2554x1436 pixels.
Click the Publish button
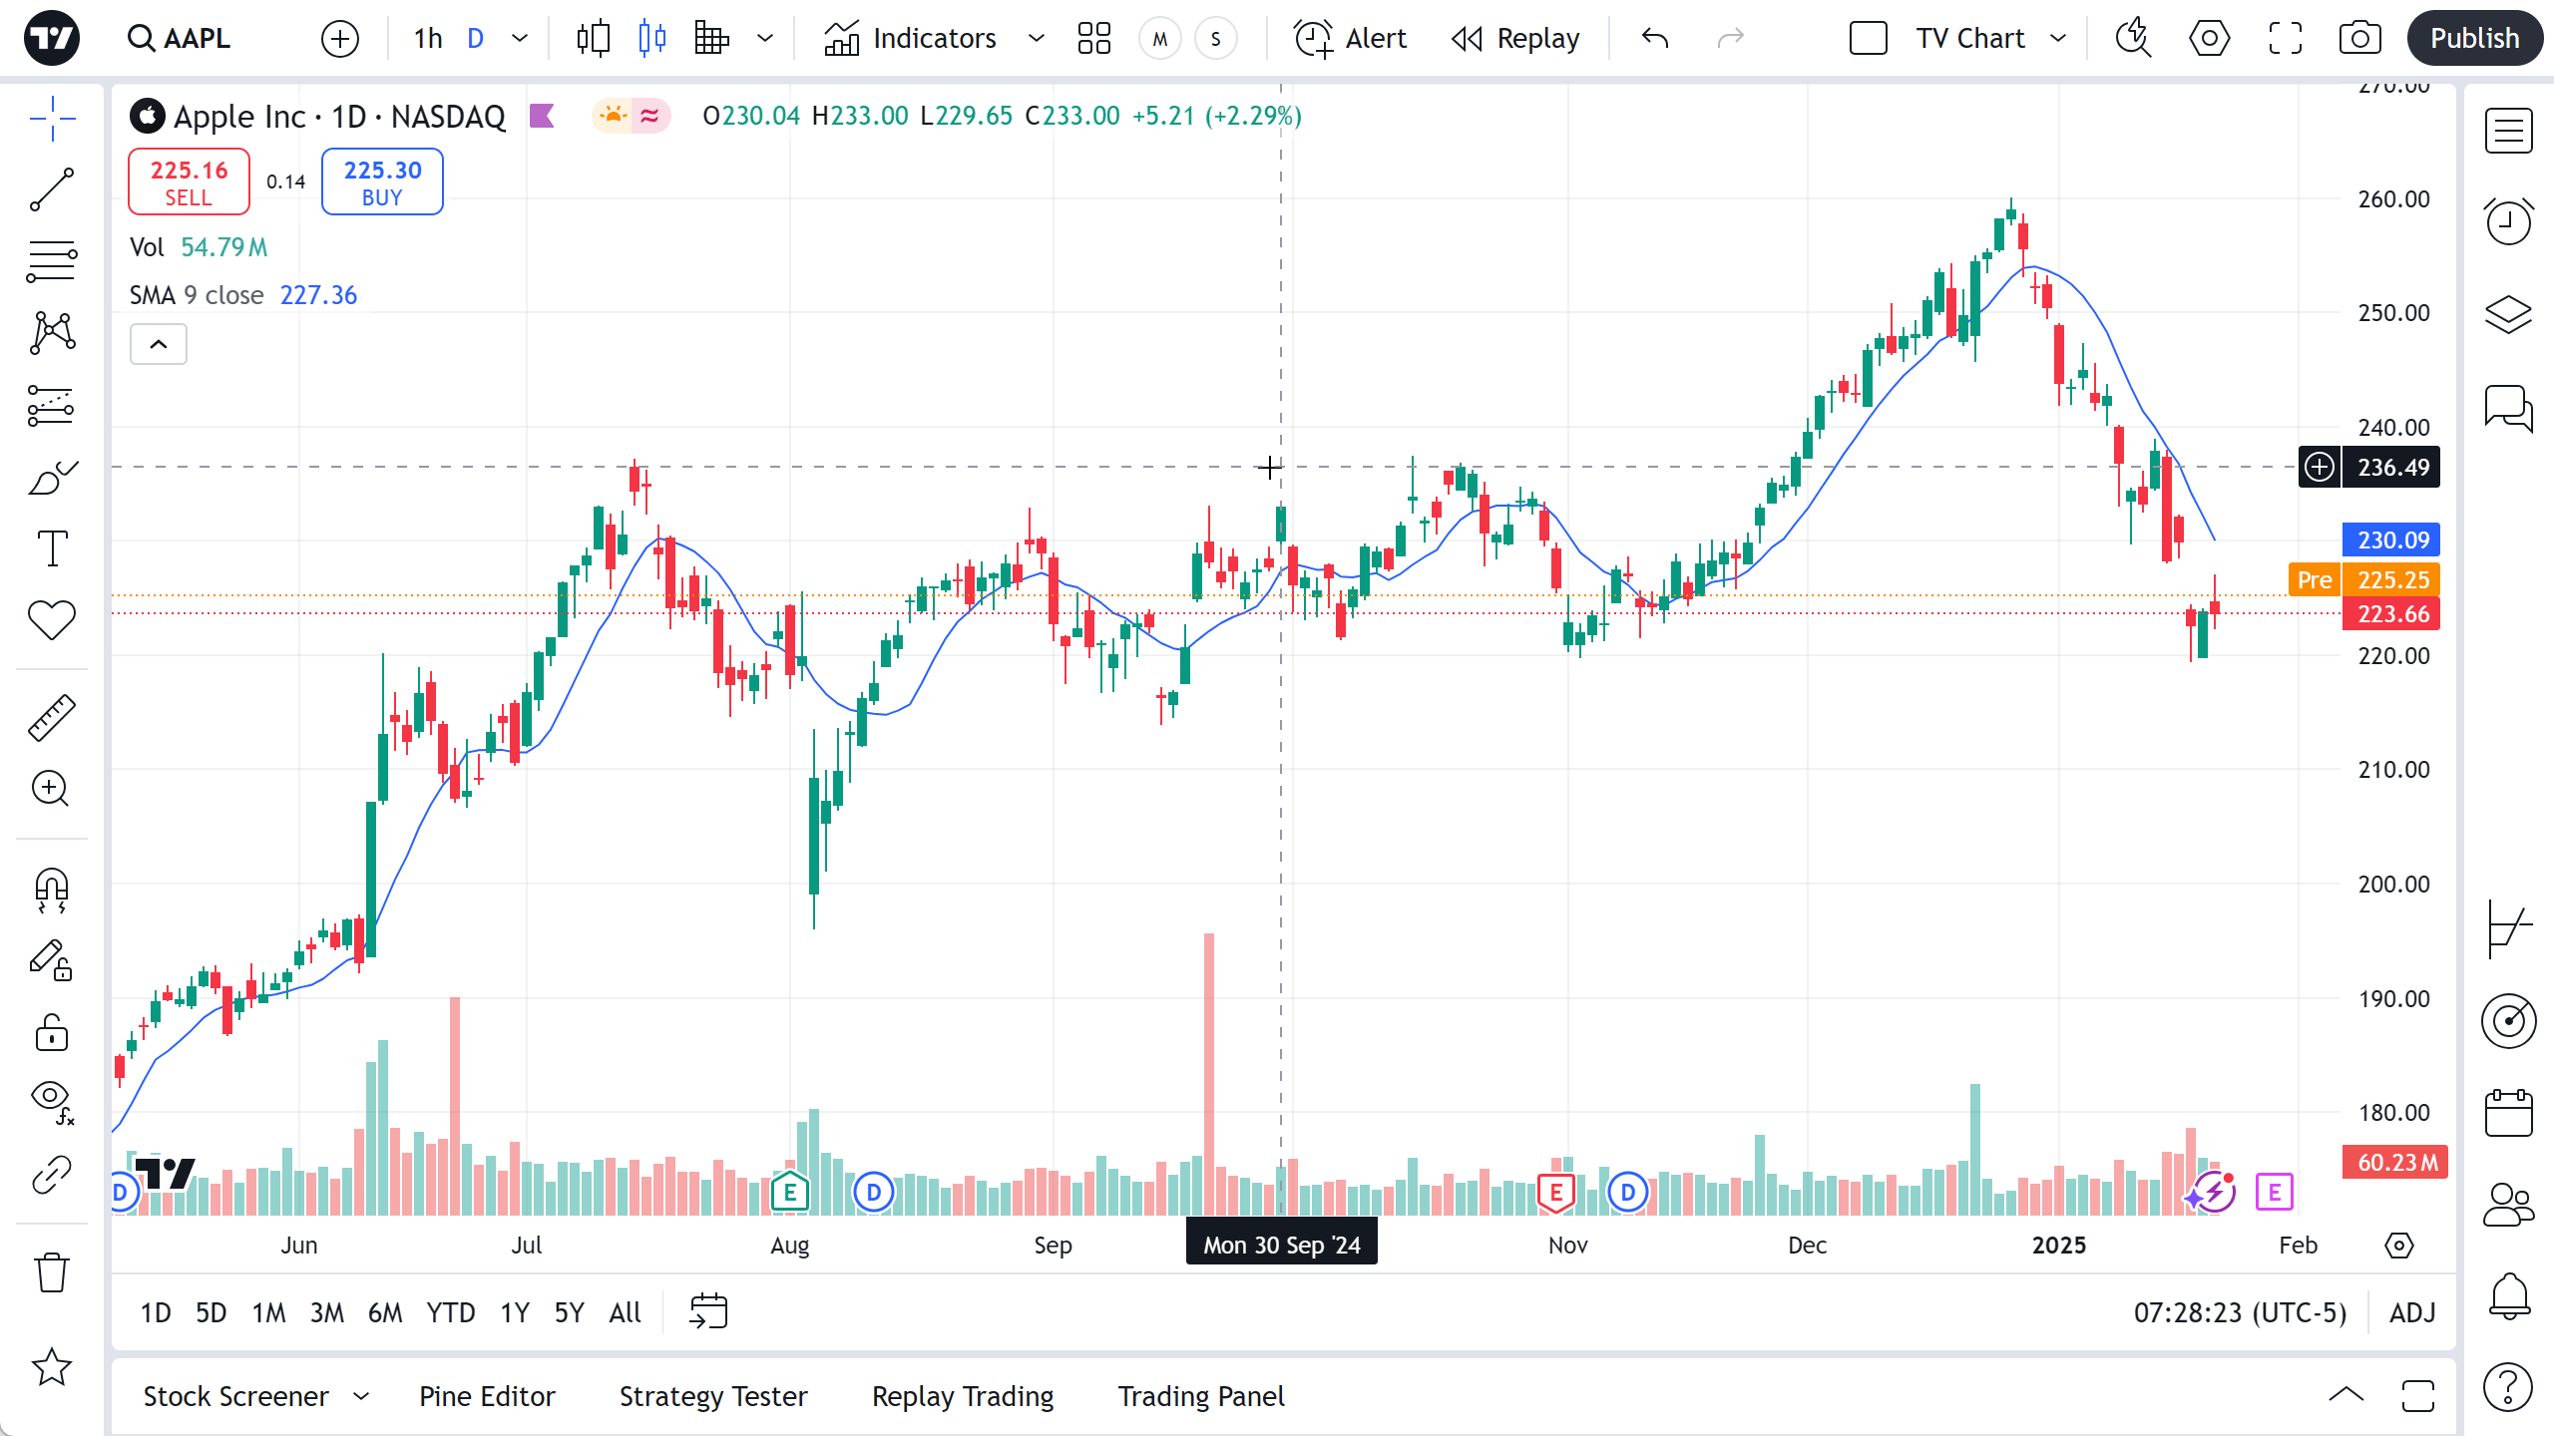[x=2474, y=38]
